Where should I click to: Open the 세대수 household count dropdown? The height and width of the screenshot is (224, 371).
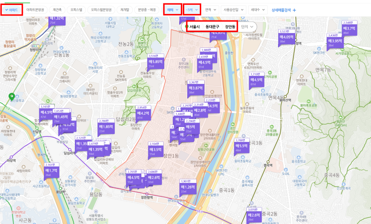(258, 10)
